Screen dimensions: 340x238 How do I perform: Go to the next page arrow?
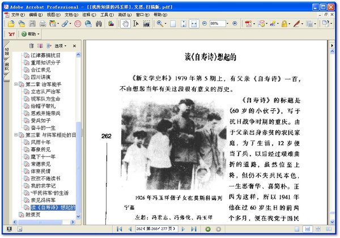point(183,229)
